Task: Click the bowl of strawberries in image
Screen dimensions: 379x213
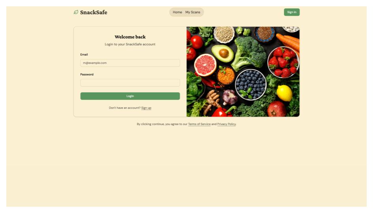Action: tap(283, 62)
